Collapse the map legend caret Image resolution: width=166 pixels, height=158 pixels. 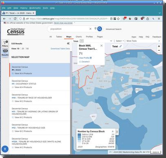113,131
